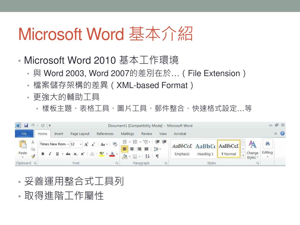Click the Undo arrow in title bar
Viewport: 300px width, 225px height.
pos(33,125)
